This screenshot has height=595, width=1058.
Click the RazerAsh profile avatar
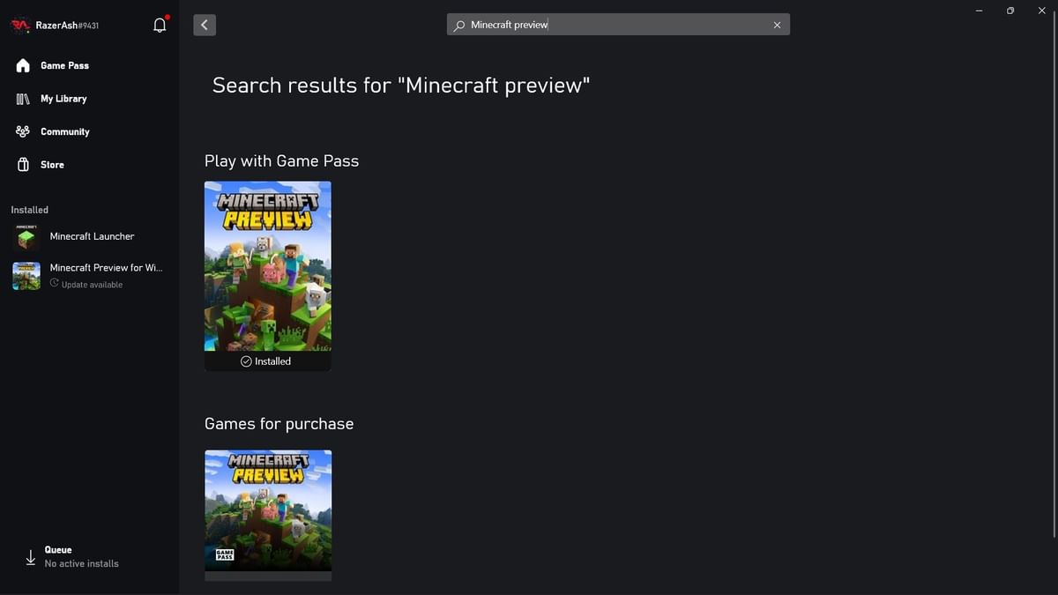(x=20, y=26)
